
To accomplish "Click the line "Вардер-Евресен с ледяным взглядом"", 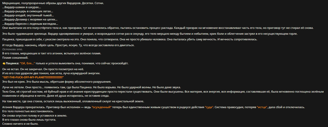I will click(30, 23).
